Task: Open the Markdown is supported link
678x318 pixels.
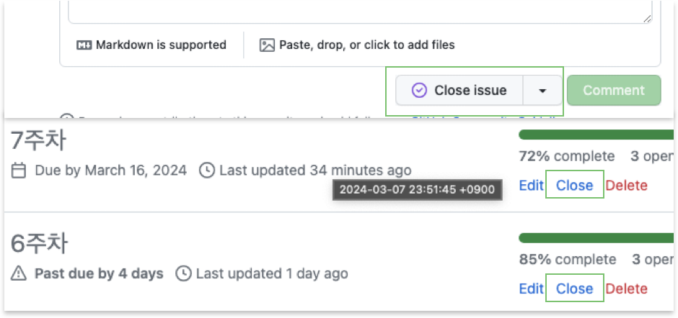Action: tap(160, 45)
